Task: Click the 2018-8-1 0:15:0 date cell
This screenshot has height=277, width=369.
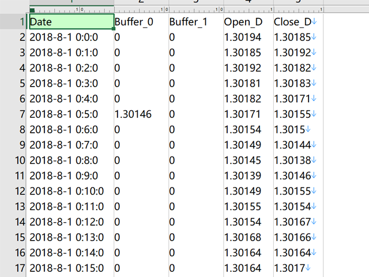Action: [70, 268]
